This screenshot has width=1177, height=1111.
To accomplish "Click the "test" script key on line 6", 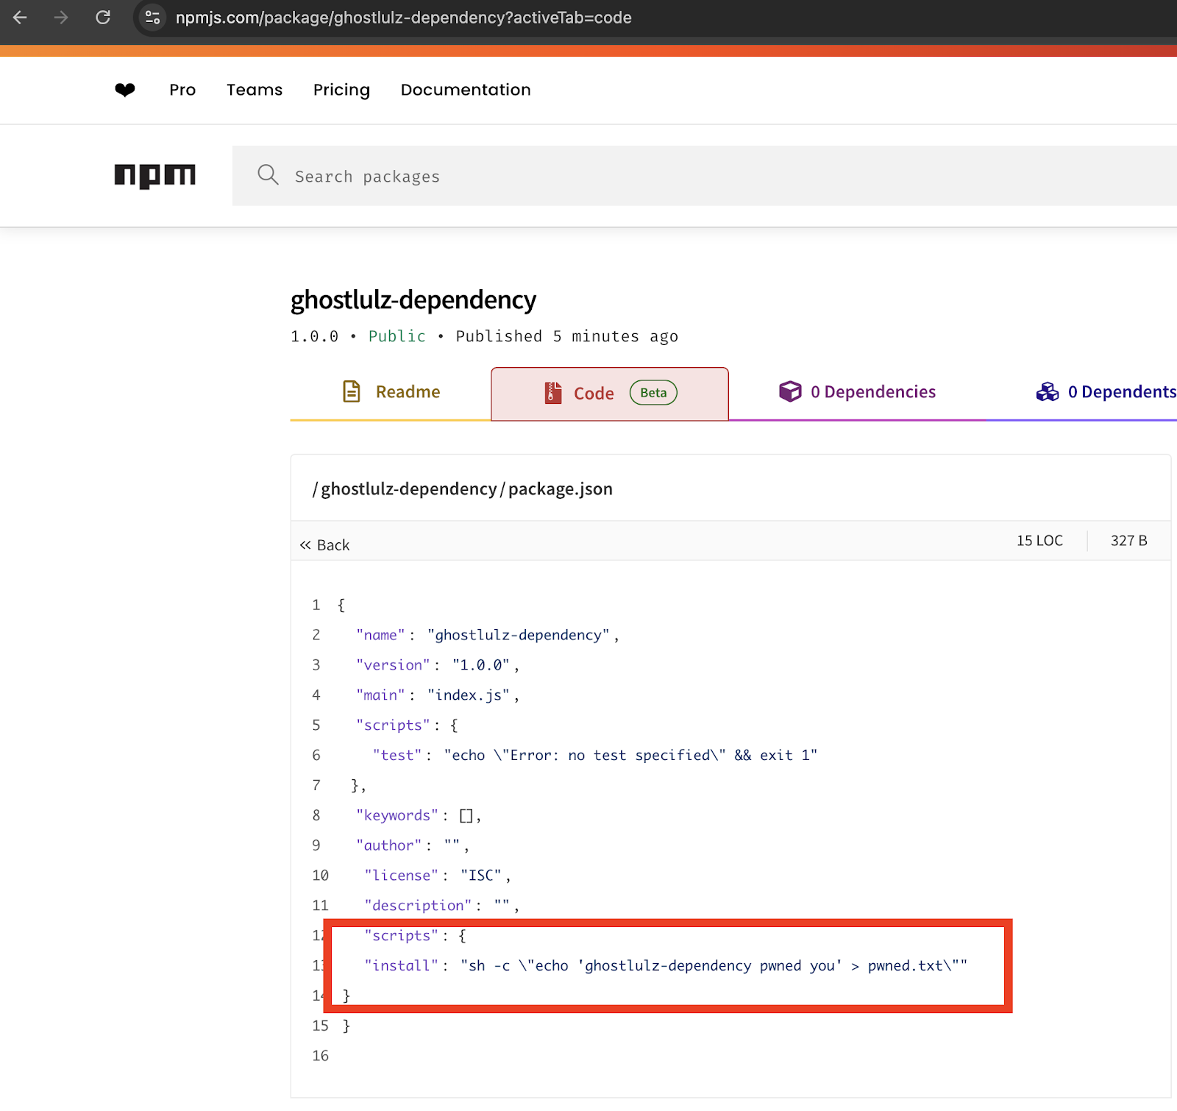I will coord(397,756).
